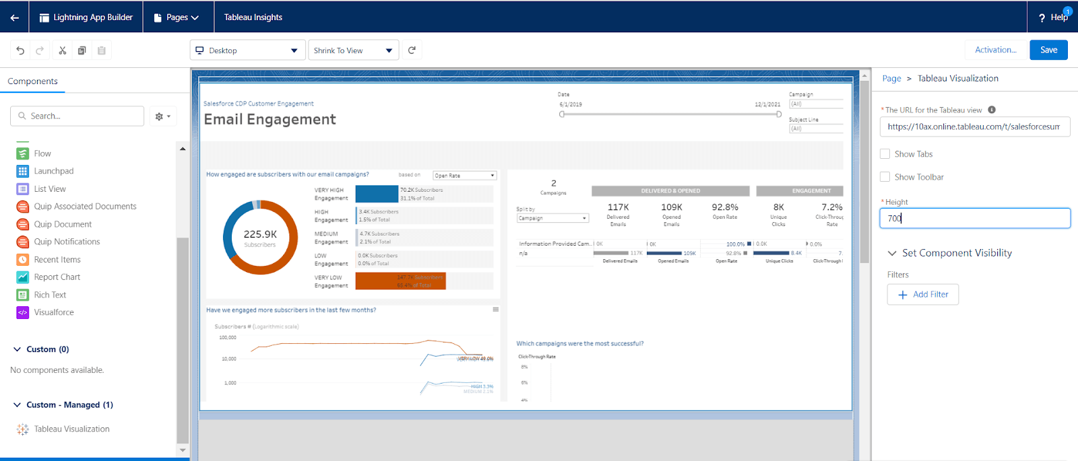The height and width of the screenshot is (461, 1078).
Task: Select the Recent Items component icon
Action: coord(23,260)
